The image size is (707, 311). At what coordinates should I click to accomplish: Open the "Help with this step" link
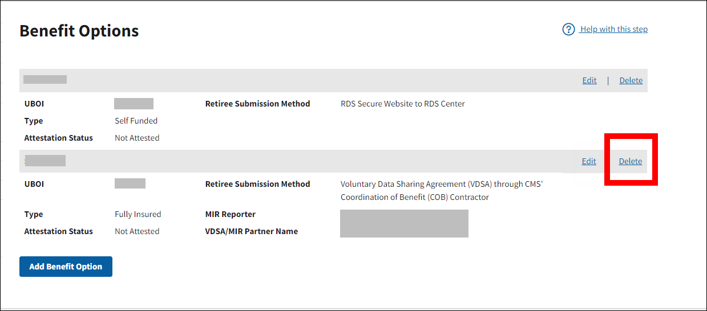point(613,29)
